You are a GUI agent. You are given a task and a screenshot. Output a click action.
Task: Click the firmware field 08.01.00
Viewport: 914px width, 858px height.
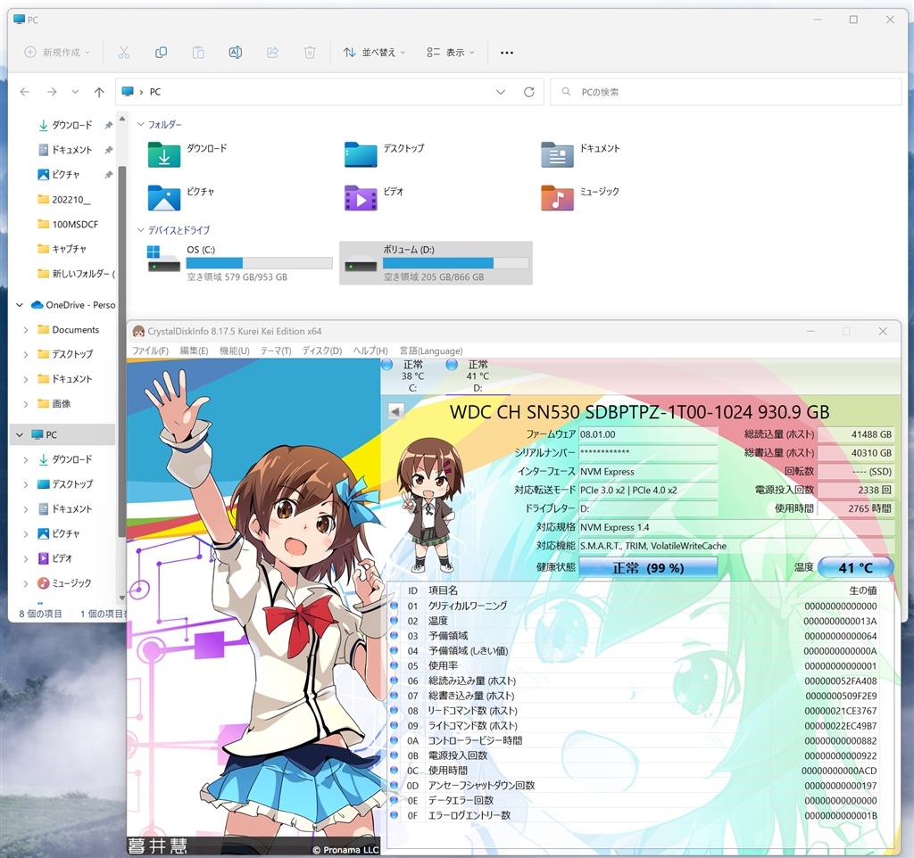pos(648,434)
